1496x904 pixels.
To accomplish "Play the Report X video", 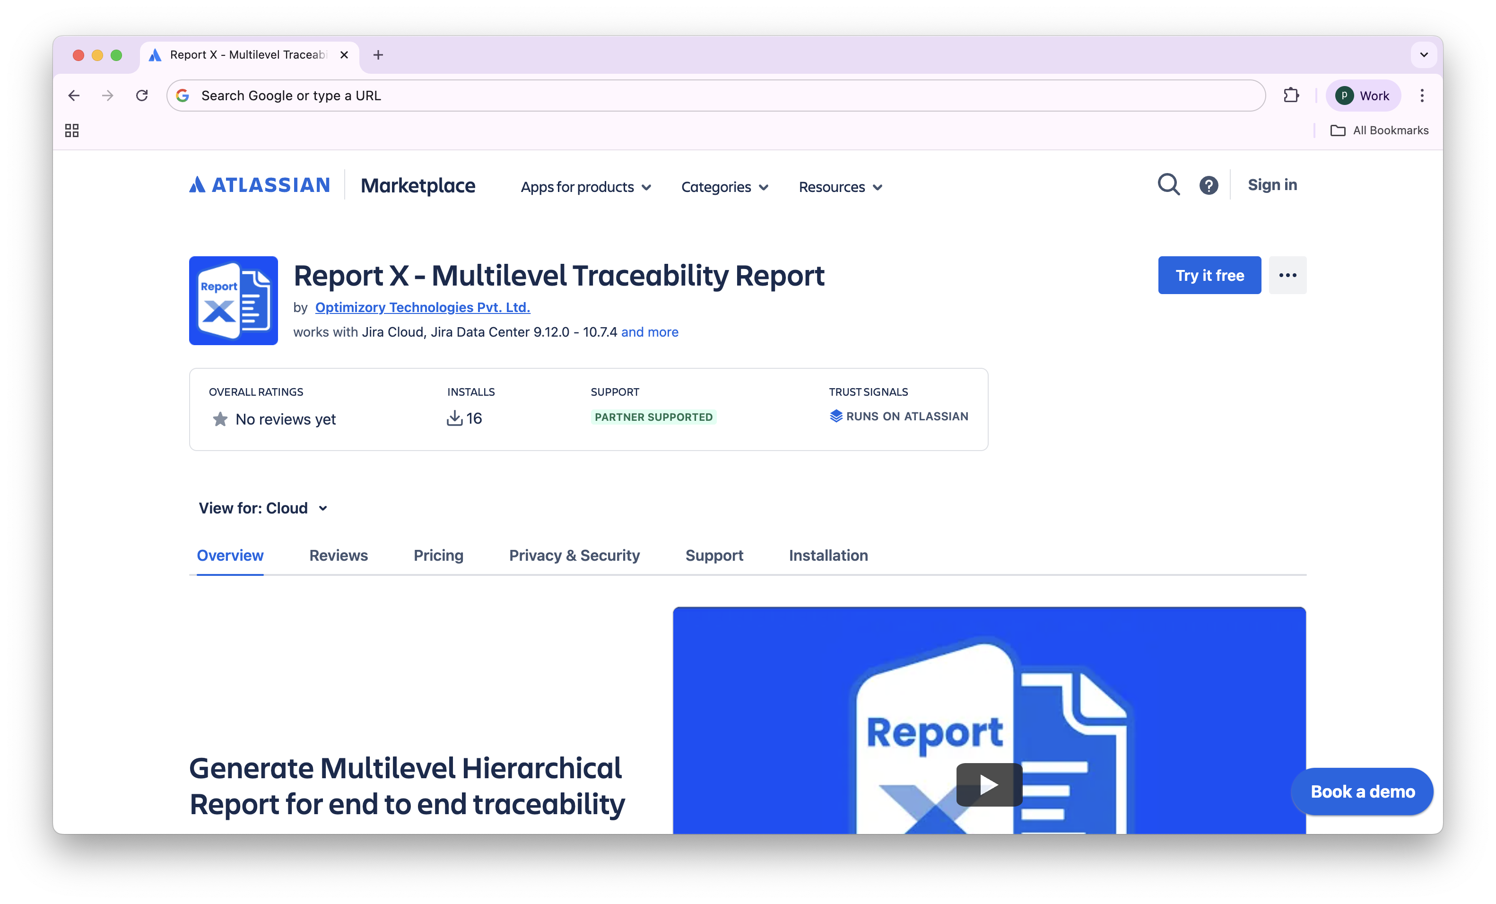I will (988, 784).
